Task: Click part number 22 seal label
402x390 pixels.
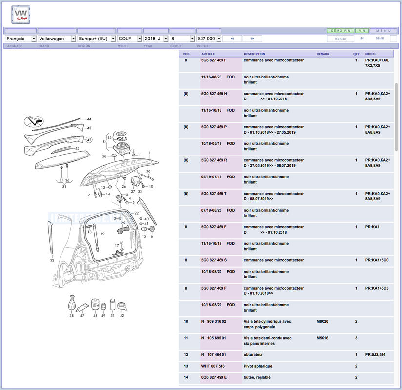Action: click(137, 213)
